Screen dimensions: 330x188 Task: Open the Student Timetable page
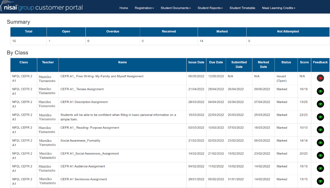(242, 8)
